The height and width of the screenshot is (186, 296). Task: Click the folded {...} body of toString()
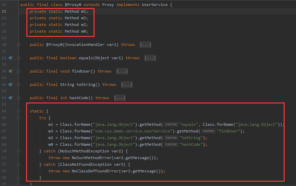[x=127, y=85]
